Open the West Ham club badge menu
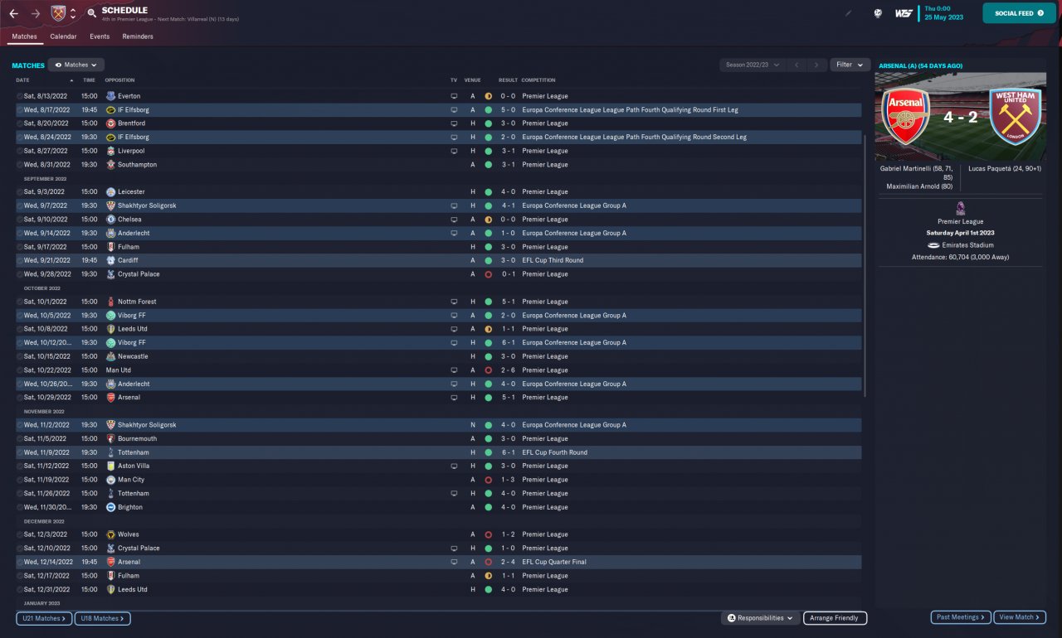Screen dimensions: 1062x638 tap(58, 13)
